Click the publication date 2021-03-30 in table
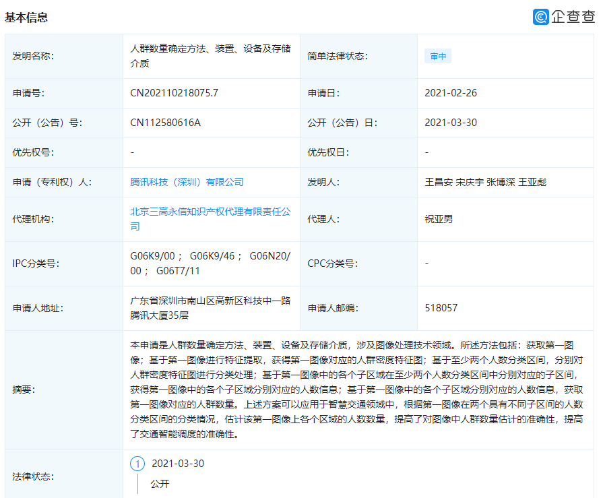This screenshot has height=498, width=603. (451, 123)
